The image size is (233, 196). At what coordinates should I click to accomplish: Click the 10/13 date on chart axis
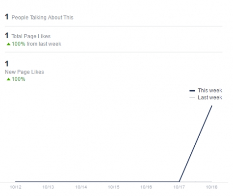tap(48, 187)
